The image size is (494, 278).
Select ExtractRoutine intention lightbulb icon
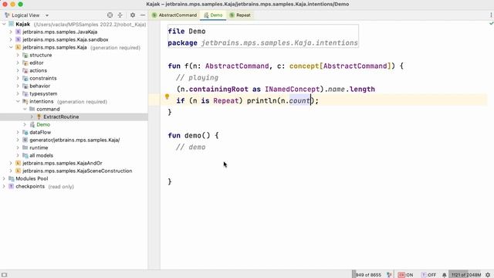39,117
